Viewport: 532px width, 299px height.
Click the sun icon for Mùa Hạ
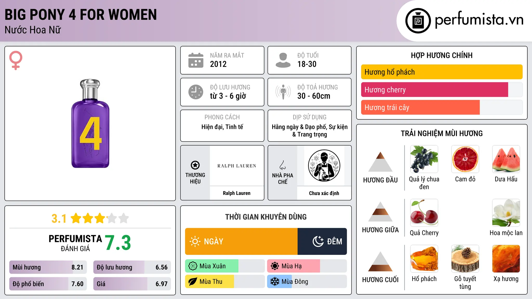click(275, 266)
